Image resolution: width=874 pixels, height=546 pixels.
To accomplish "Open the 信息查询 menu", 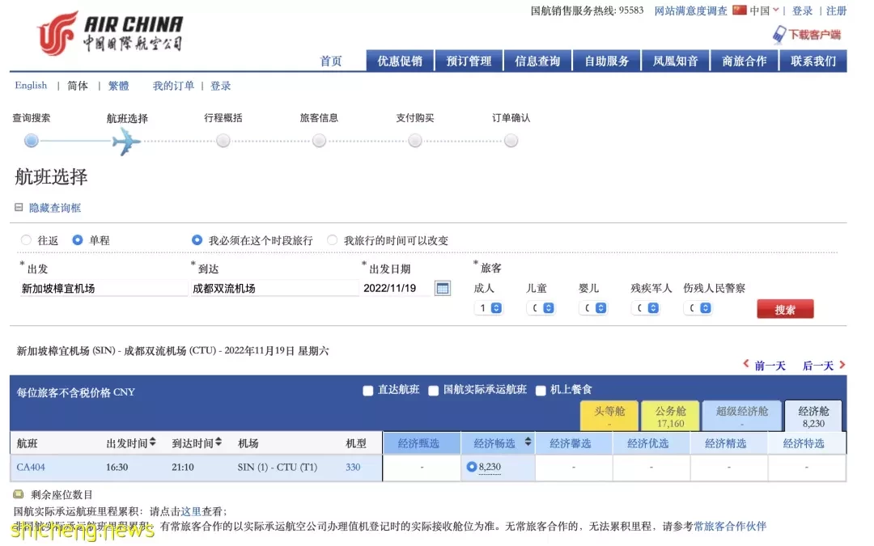I will pyautogui.click(x=537, y=61).
